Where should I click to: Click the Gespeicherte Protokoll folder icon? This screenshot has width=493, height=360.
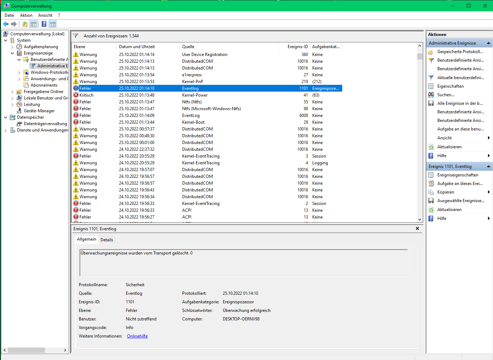tap(431, 52)
